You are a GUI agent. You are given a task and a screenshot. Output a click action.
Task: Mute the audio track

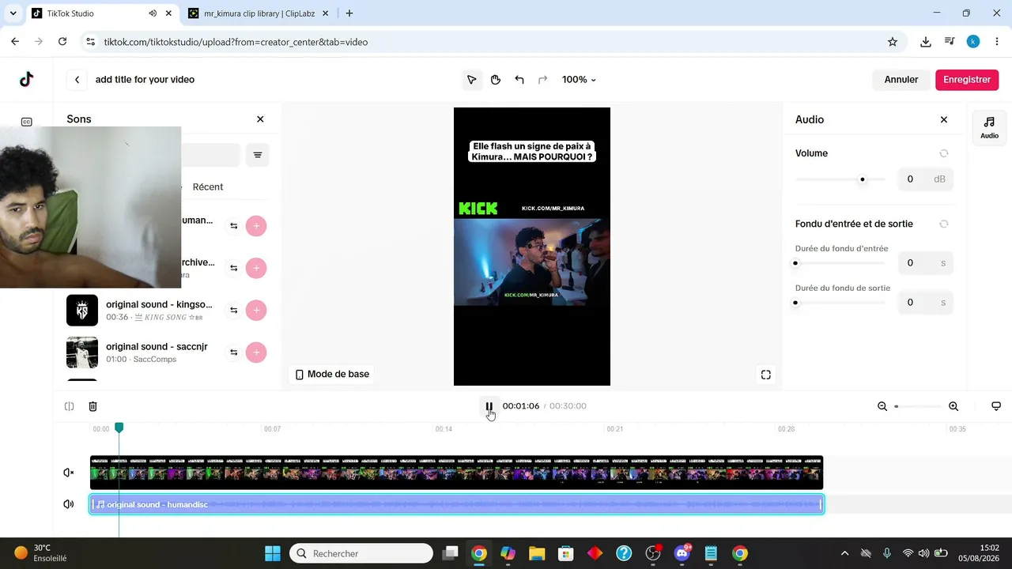[x=69, y=504]
